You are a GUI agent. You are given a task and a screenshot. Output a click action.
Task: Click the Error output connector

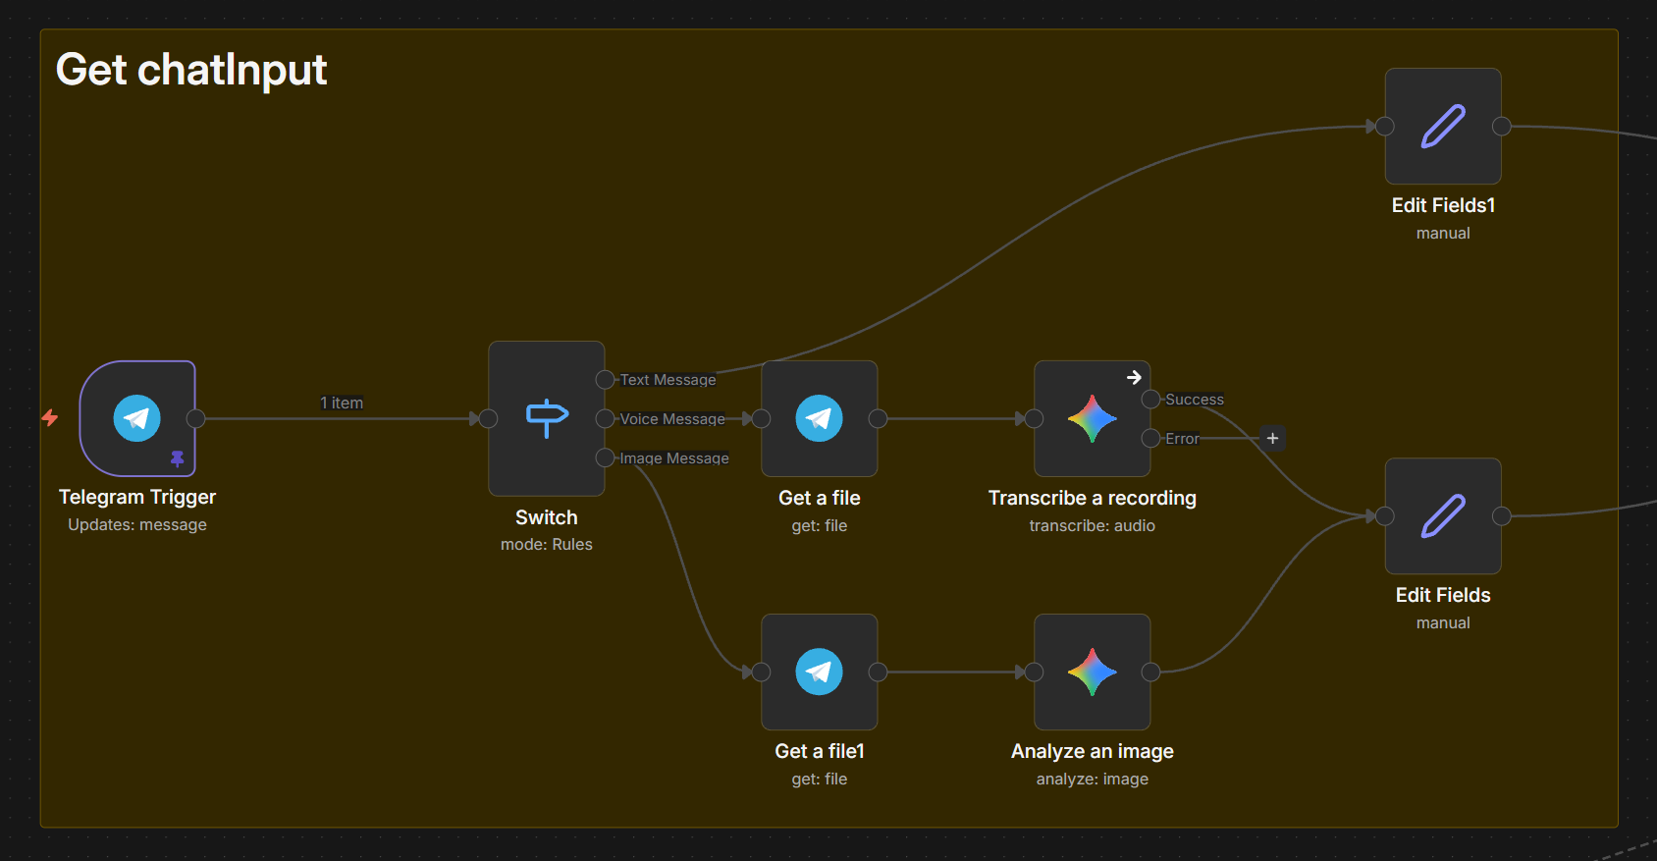[1150, 439]
